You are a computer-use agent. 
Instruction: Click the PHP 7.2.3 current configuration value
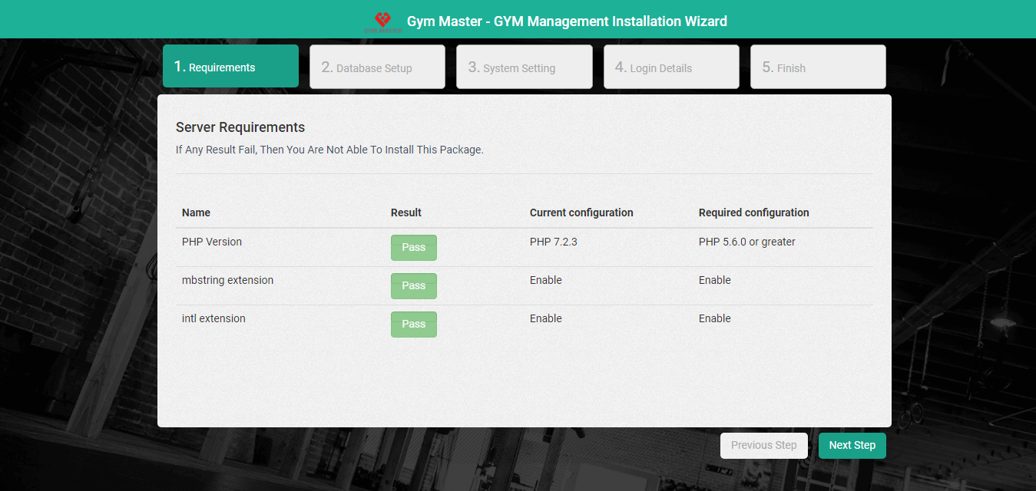click(x=553, y=242)
